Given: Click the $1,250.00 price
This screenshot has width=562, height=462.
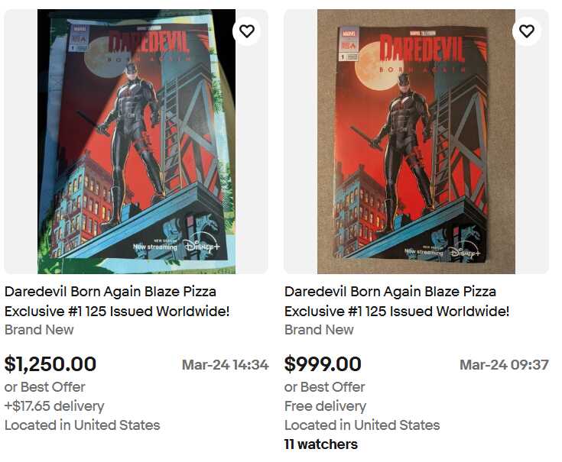Looking at the screenshot, I should tap(50, 364).
